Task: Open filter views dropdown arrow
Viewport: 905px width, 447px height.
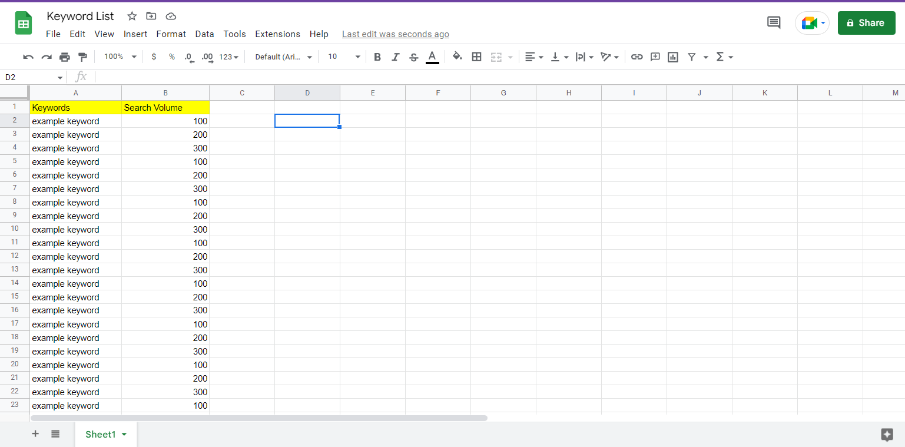Action: [x=705, y=57]
